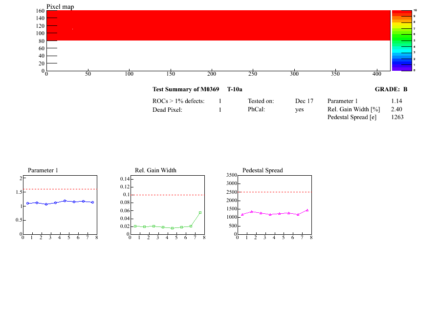The height and width of the screenshot is (328, 438).
Task: Click the dashed threshold line in Parameter 1 plot
Action: pos(59,189)
